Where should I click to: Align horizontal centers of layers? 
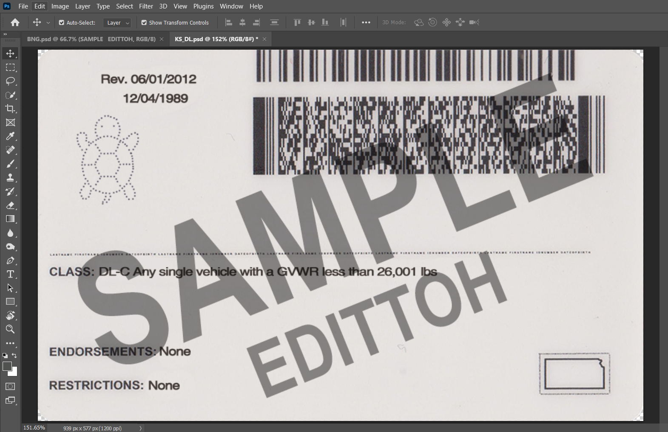pos(242,22)
